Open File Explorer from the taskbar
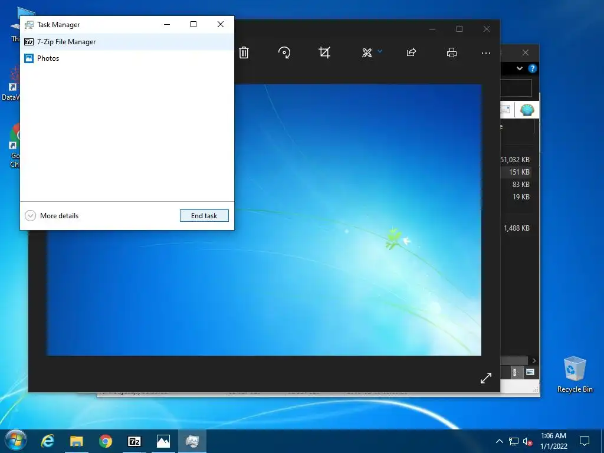The height and width of the screenshot is (453, 604). tap(76, 441)
